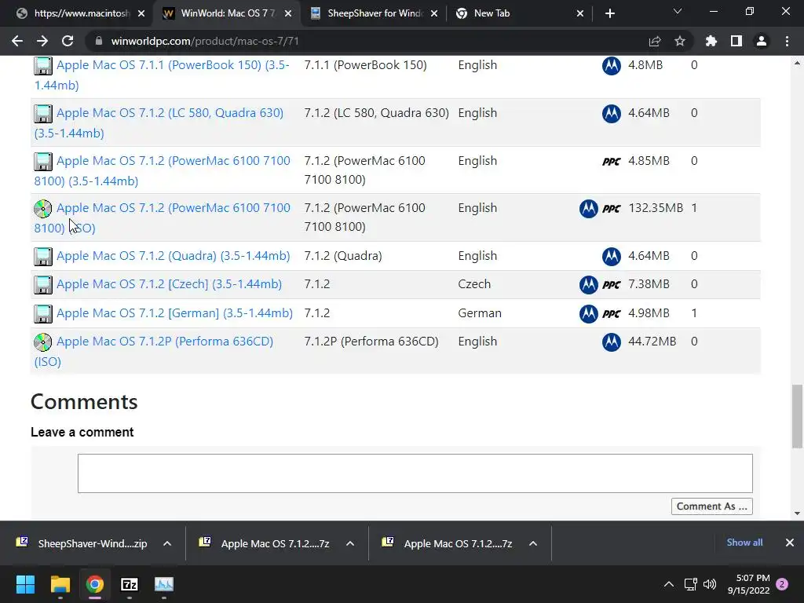Close the downloads bar
804x603 pixels.
pos(790,543)
